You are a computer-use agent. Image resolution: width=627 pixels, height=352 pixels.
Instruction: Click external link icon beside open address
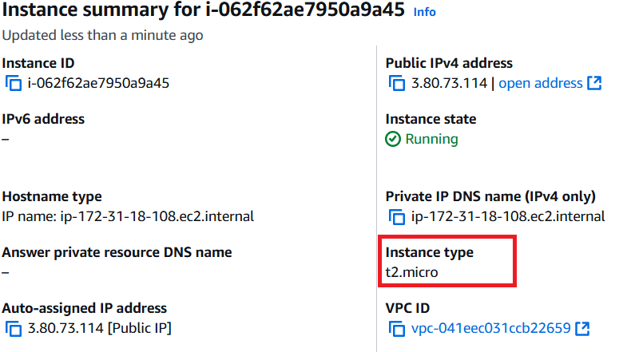coord(594,83)
